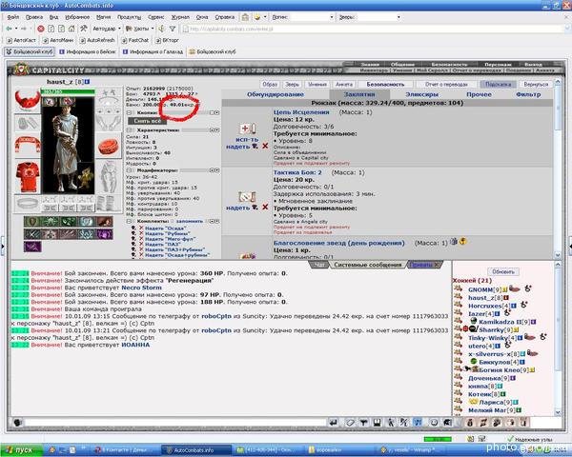Toggle the checkbox before the запомнить link
Image resolution: width=572 pixels, height=457 pixels.
tap(173, 221)
